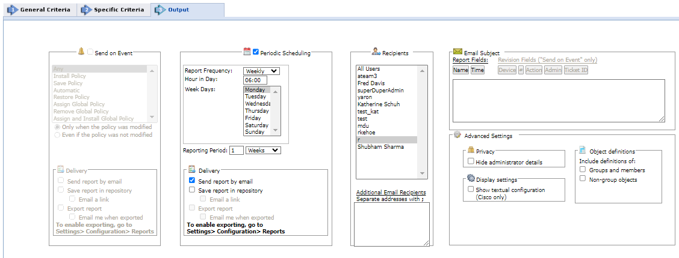Click the Object definitions document icon
Image resolution: width=679 pixels, height=258 pixels.
point(583,150)
